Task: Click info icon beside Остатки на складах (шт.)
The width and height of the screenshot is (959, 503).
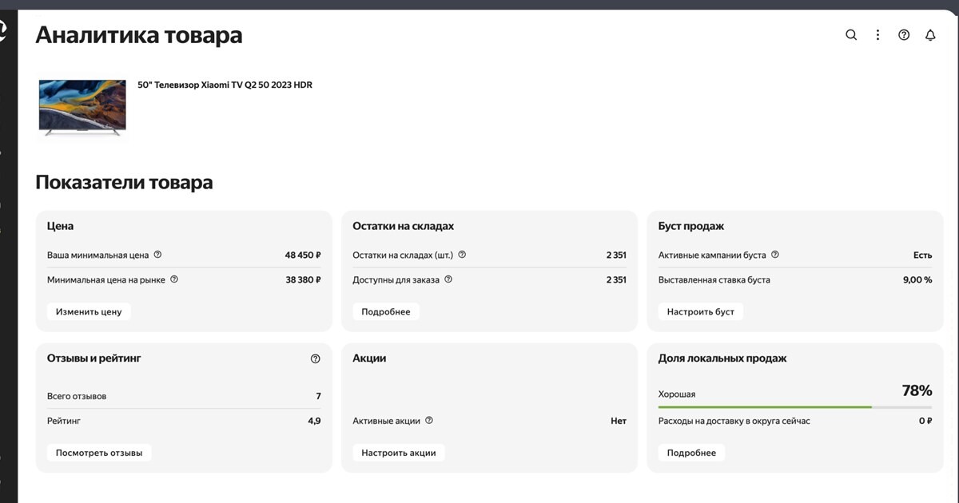Action: coord(462,255)
